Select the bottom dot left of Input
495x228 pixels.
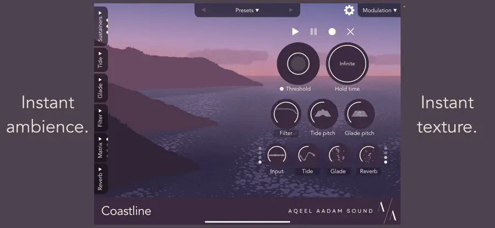[260, 162]
